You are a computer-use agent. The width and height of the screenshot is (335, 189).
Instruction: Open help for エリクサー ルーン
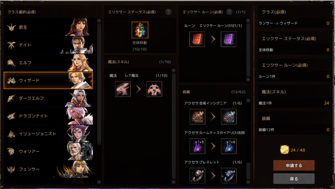[229, 12]
